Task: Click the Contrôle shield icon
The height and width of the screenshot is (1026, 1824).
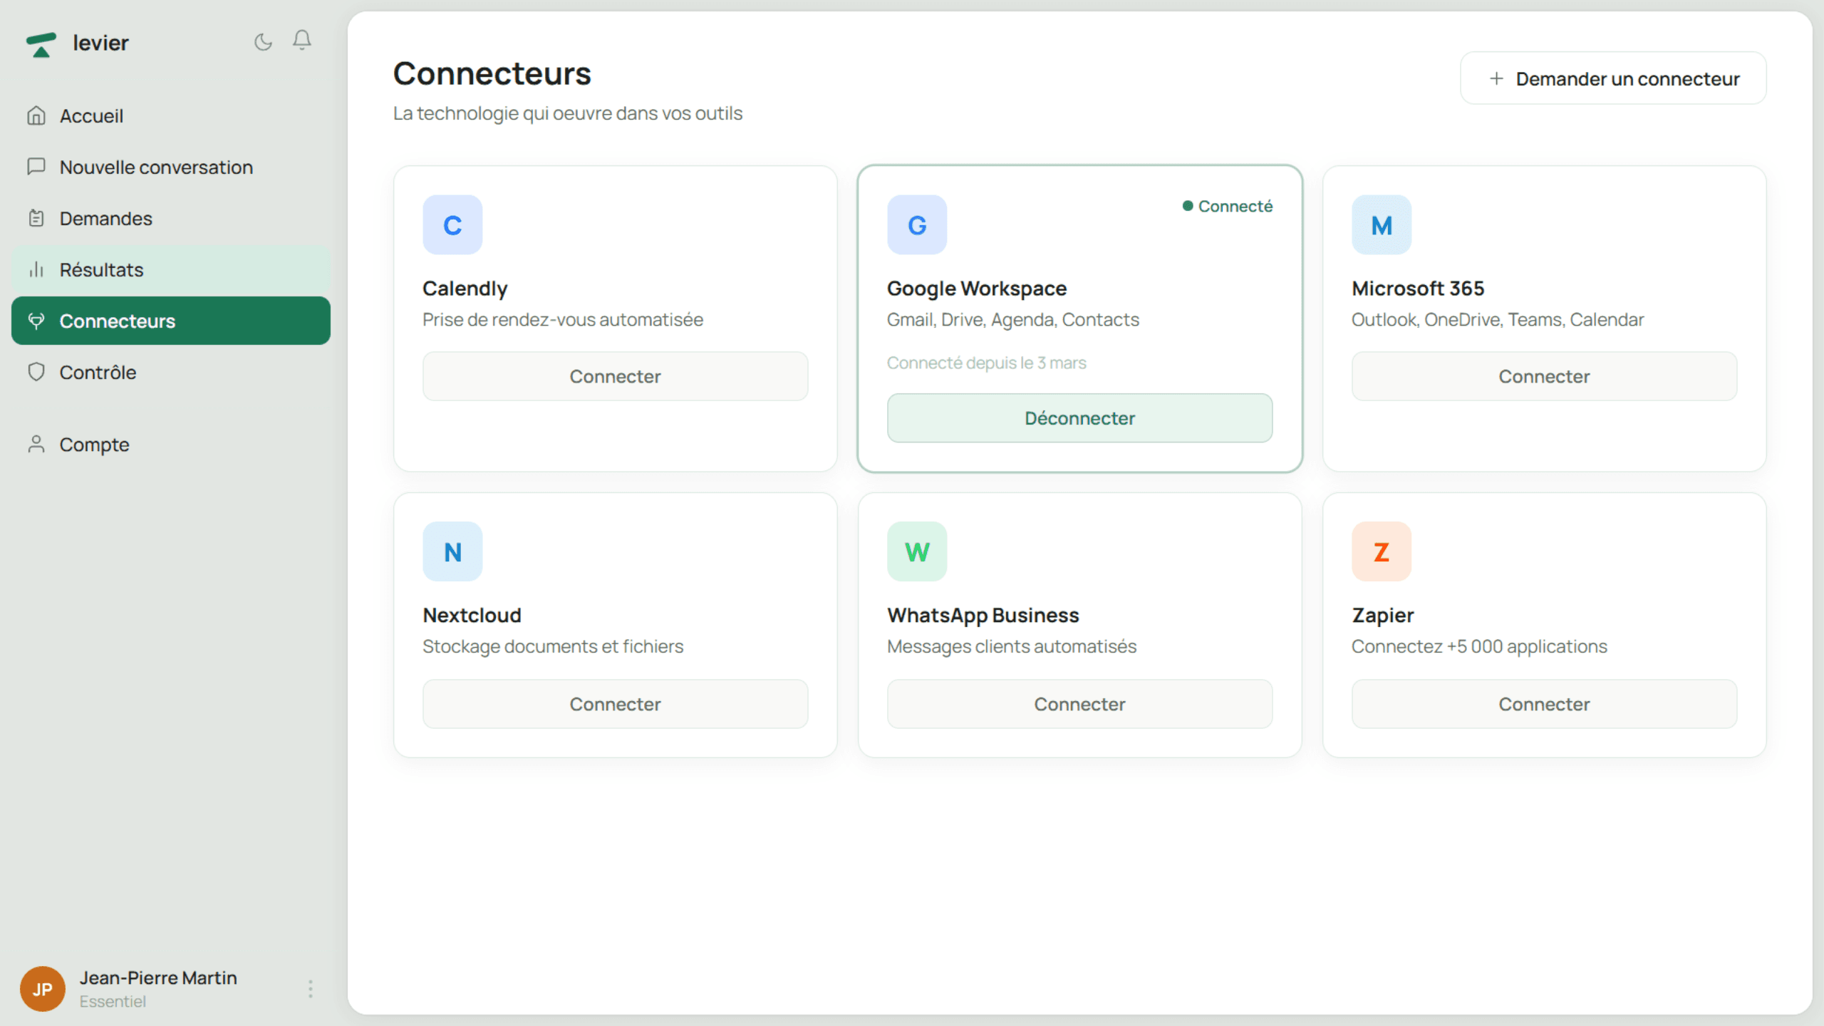Action: pyautogui.click(x=36, y=372)
